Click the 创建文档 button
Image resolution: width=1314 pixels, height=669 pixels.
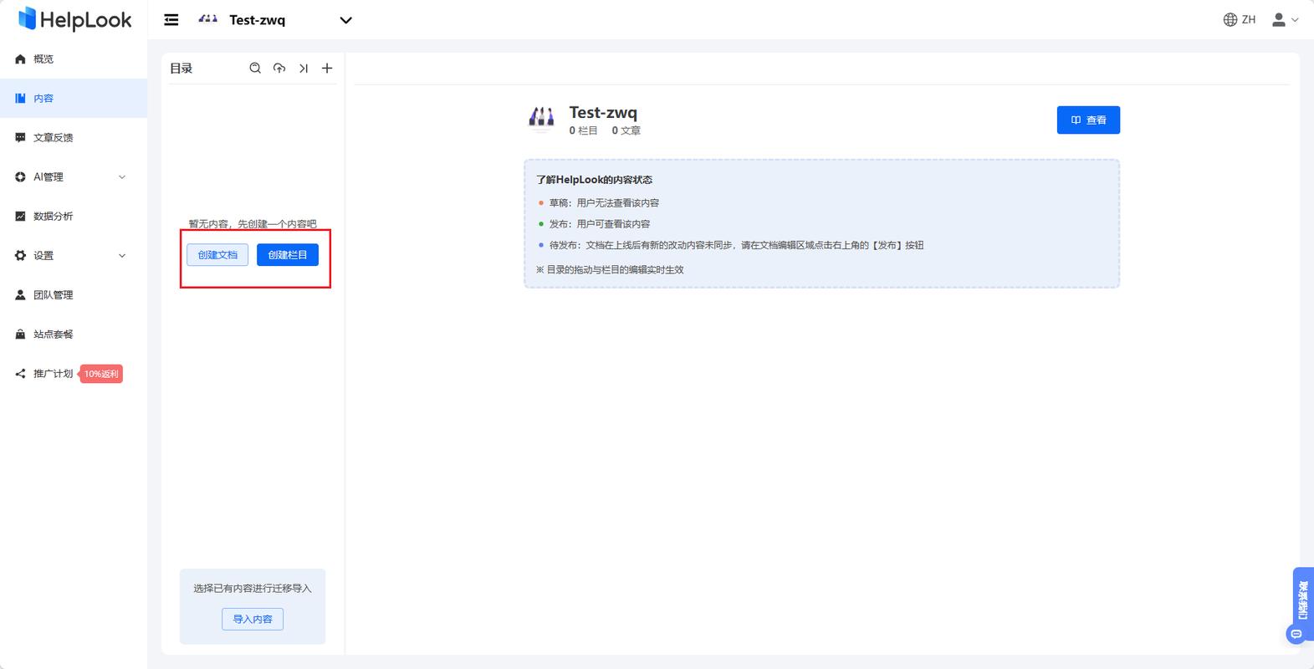[217, 255]
